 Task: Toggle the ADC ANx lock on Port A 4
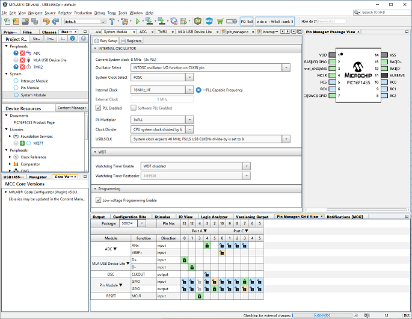click(x=207, y=246)
